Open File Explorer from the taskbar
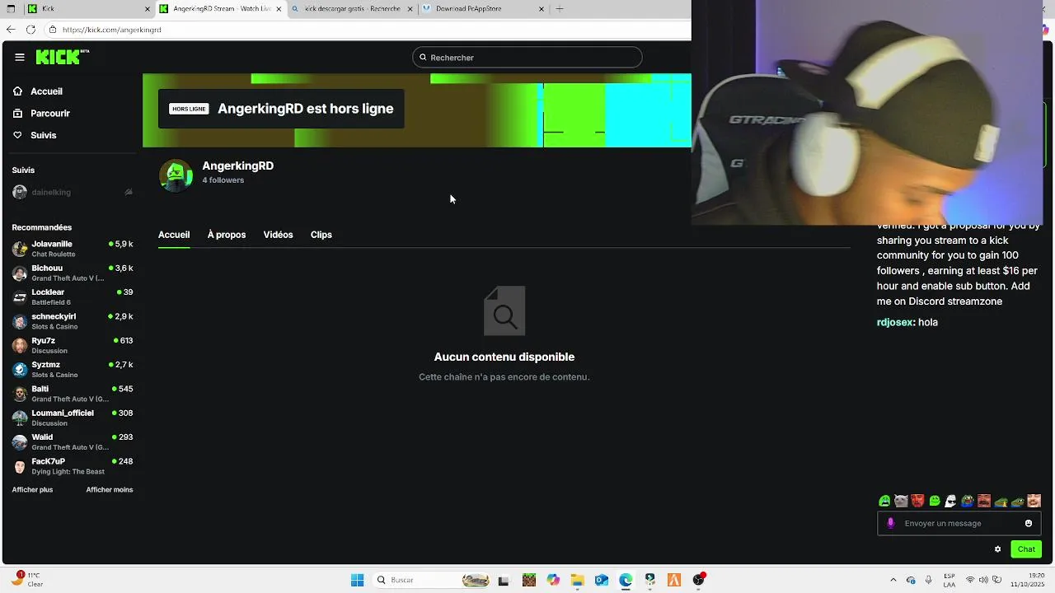1055x593 pixels. [577, 581]
